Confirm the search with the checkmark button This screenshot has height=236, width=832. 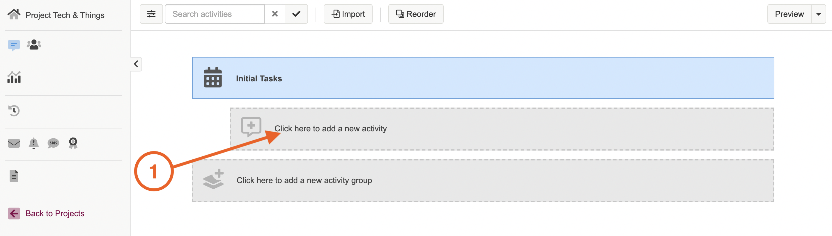tap(296, 14)
